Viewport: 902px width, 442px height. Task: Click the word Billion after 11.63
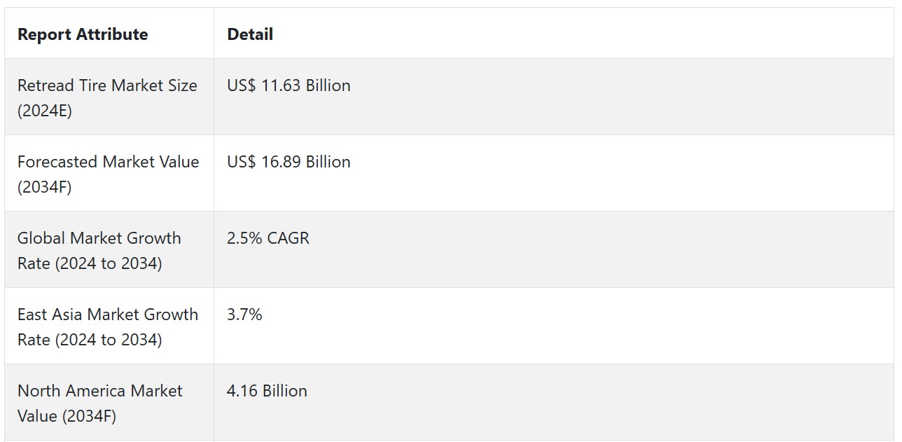(328, 85)
